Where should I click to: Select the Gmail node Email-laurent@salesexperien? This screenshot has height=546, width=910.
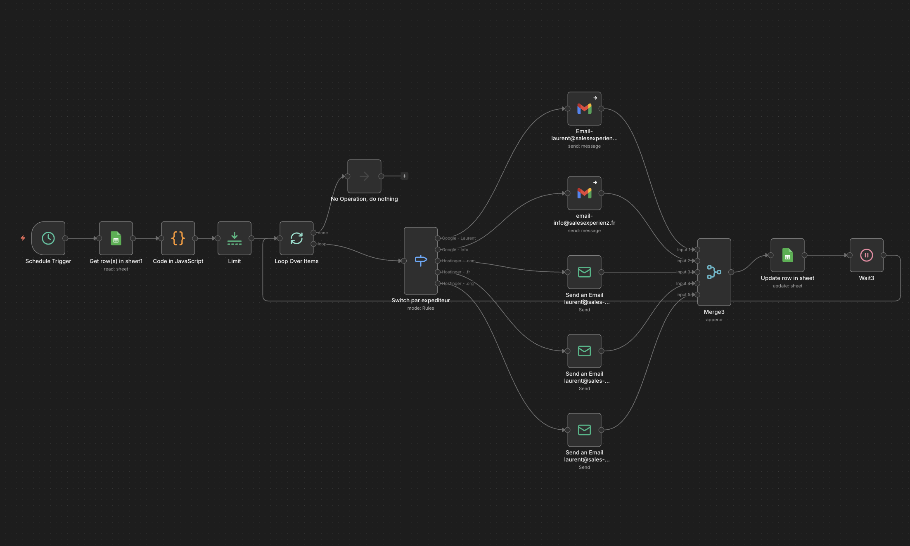[584, 109]
